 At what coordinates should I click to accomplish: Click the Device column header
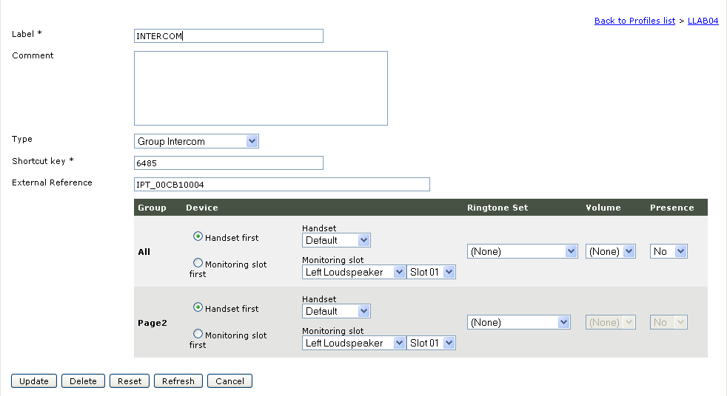click(x=201, y=208)
